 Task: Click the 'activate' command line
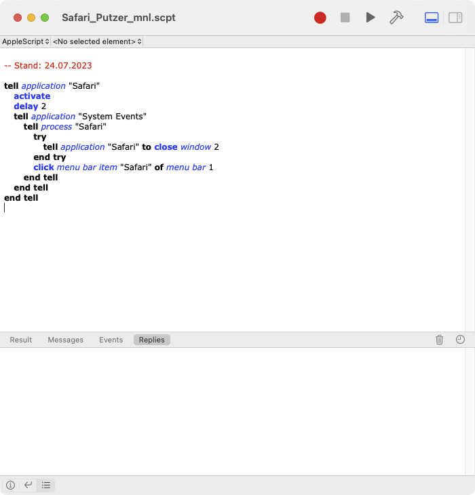coord(32,96)
